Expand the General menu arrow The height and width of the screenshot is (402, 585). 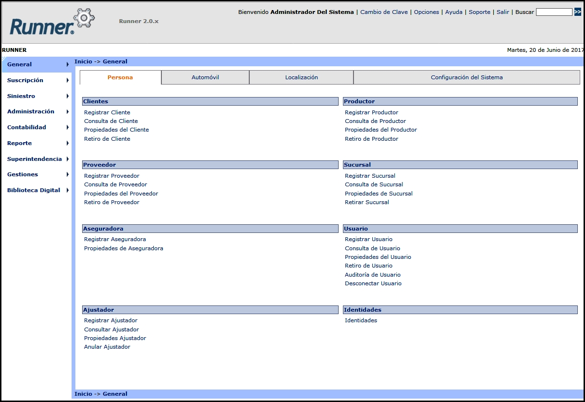[68, 64]
